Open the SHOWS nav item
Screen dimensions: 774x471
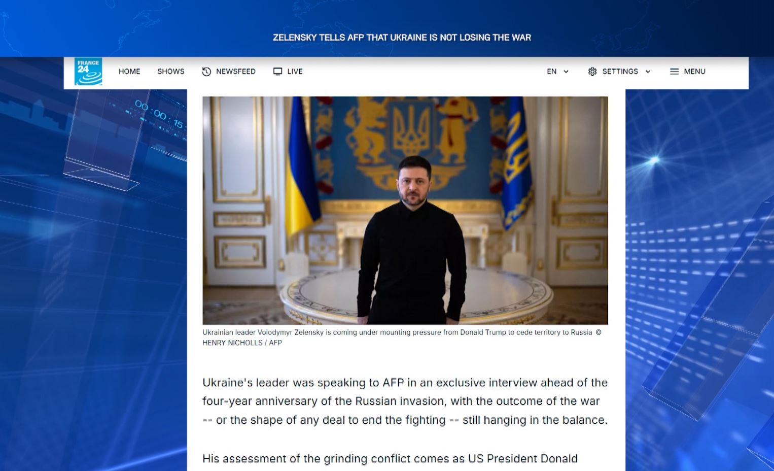(171, 72)
